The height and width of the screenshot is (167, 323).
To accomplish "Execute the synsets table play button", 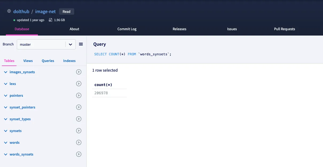I will pyautogui.click(x=78, y=130).
